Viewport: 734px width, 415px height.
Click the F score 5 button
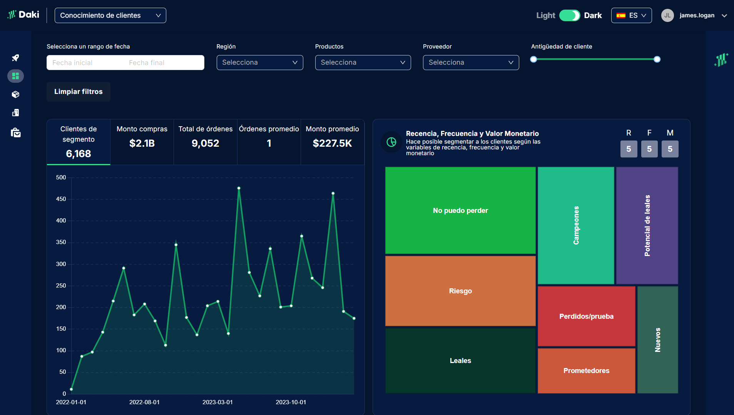[x=649, y=149]
